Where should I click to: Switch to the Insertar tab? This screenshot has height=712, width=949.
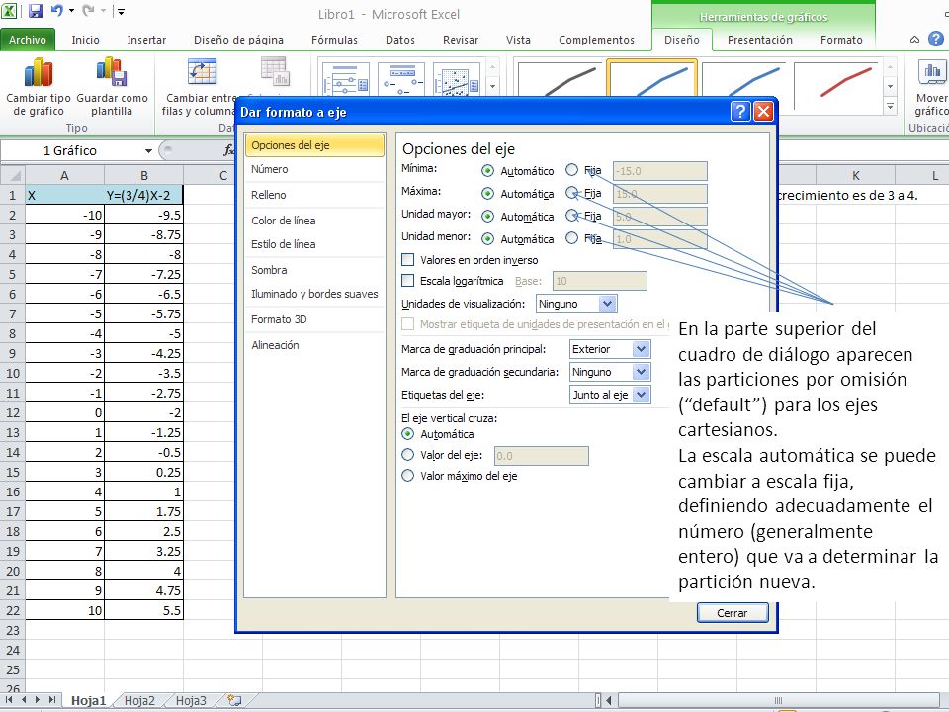146,40
